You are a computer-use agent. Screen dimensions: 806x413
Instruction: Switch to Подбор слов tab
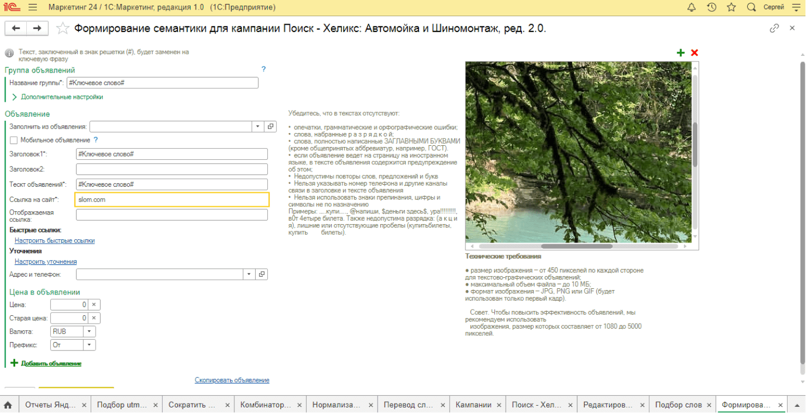click(677, 405)
